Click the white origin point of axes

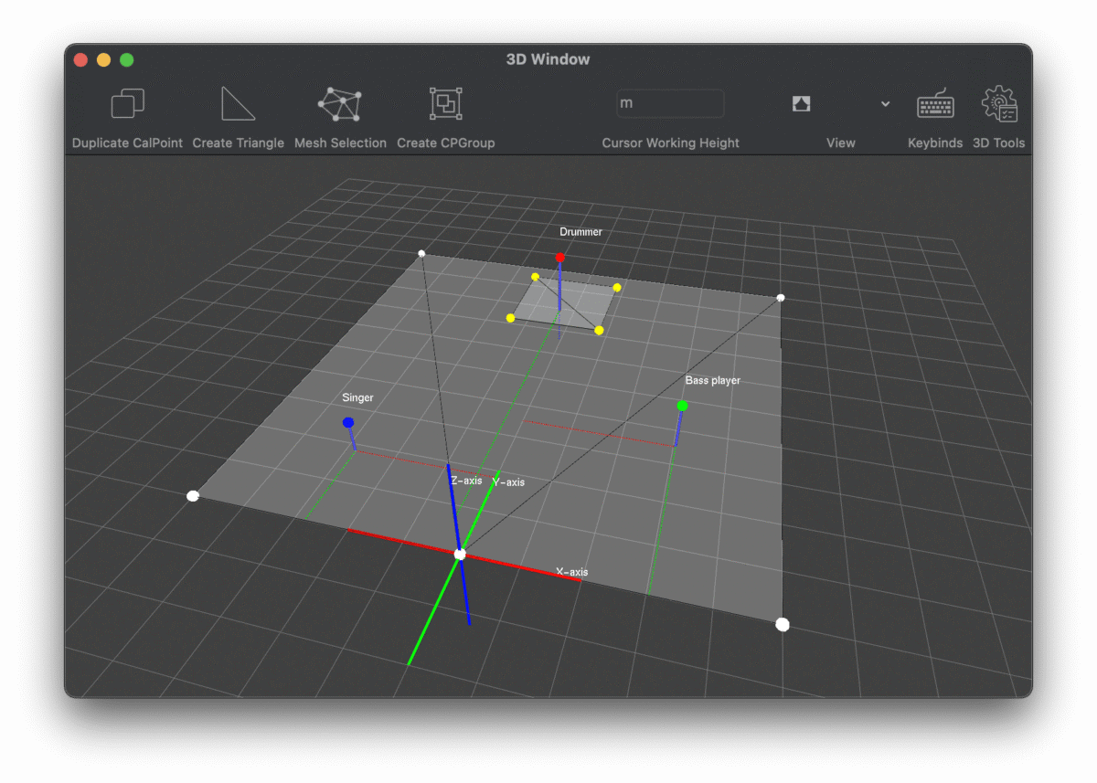pyautogui.click(x=460, y=554)
